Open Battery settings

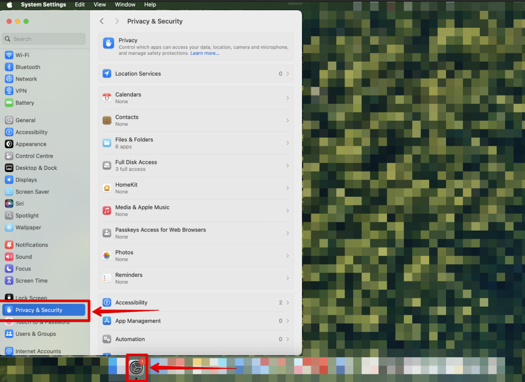tap(44, 103)
